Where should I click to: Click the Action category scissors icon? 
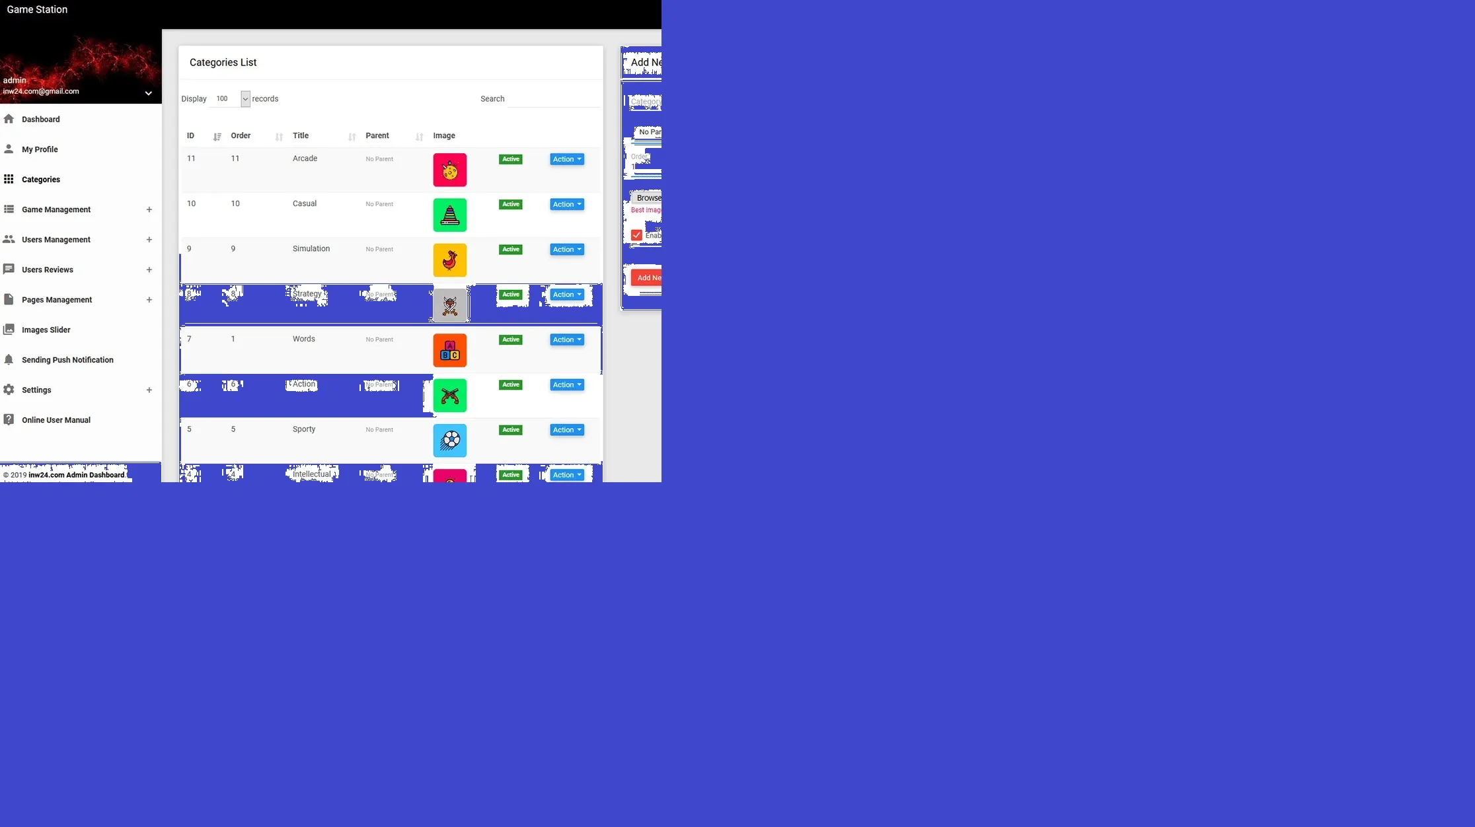pos(449,396)
